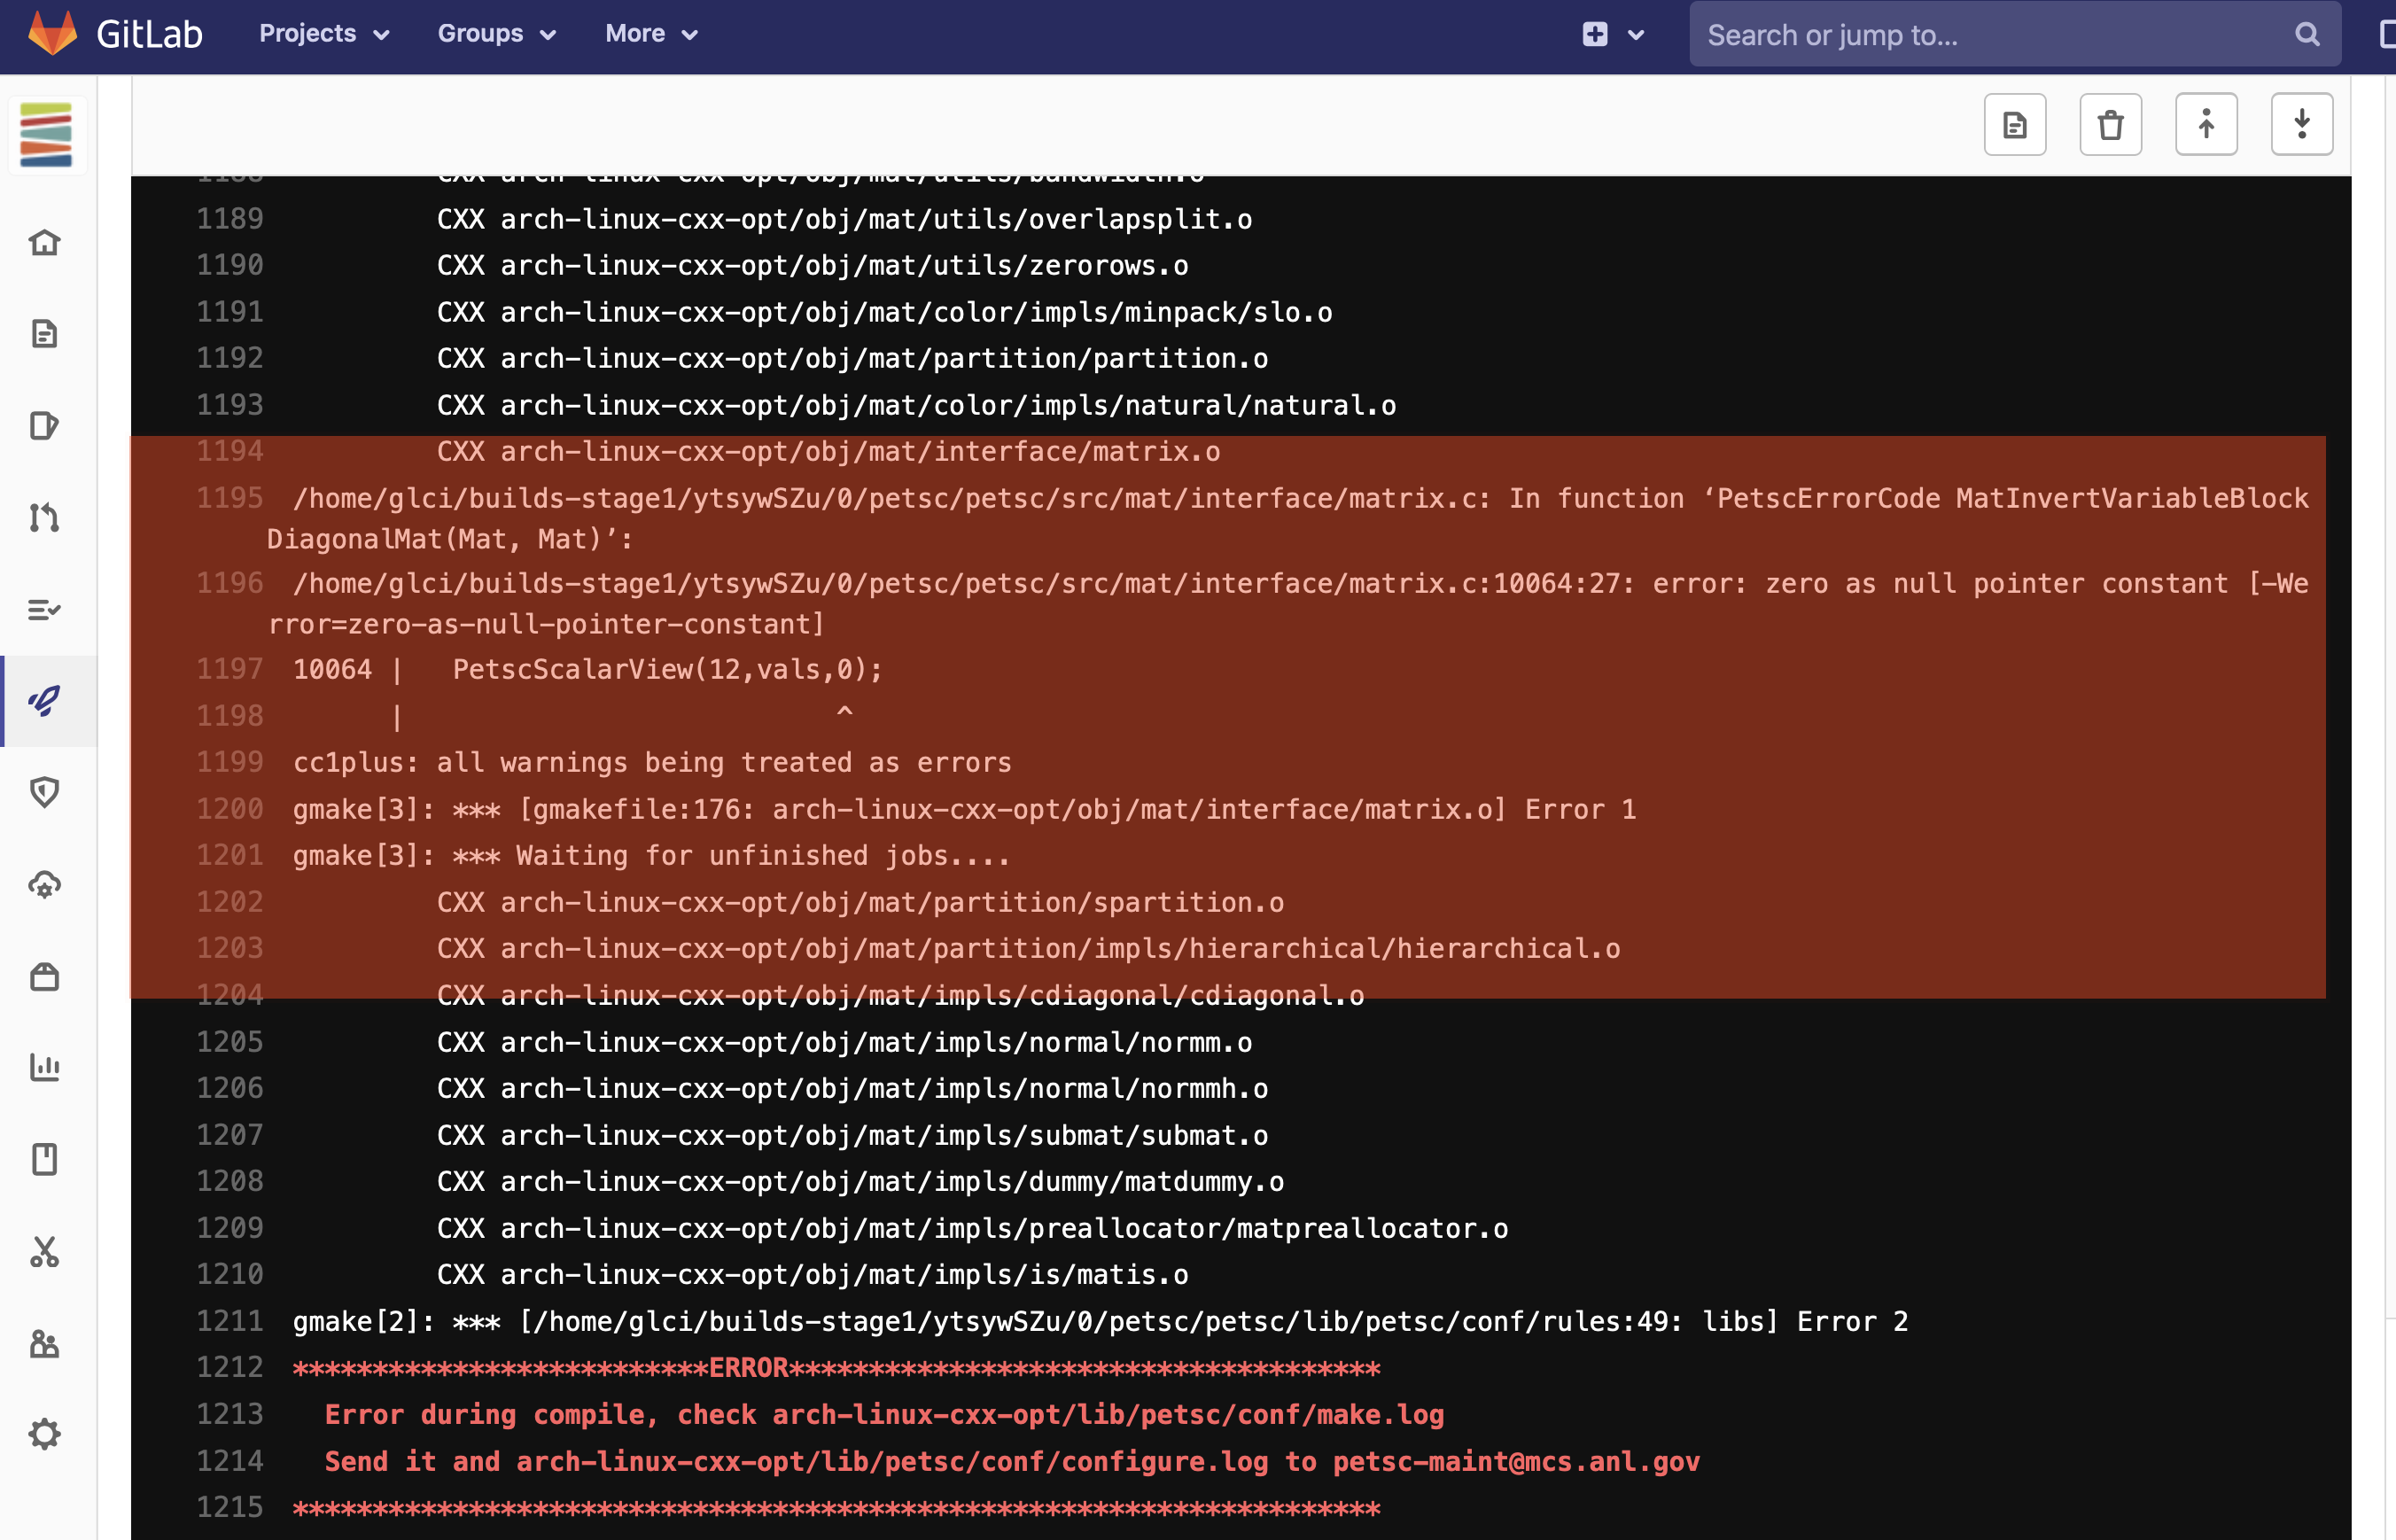Open Operations cloud gear icon in sidebar
This screenshot has height=1540, width=2396.
(45, 885)
